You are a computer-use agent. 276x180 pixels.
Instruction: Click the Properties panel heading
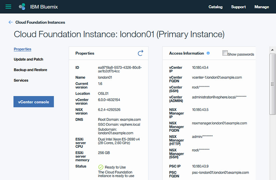85,53
